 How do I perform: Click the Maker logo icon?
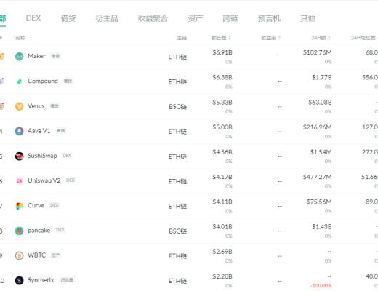pos(20,57)
